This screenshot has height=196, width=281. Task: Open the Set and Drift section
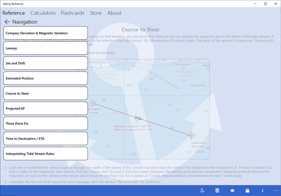tap(45, 63)
